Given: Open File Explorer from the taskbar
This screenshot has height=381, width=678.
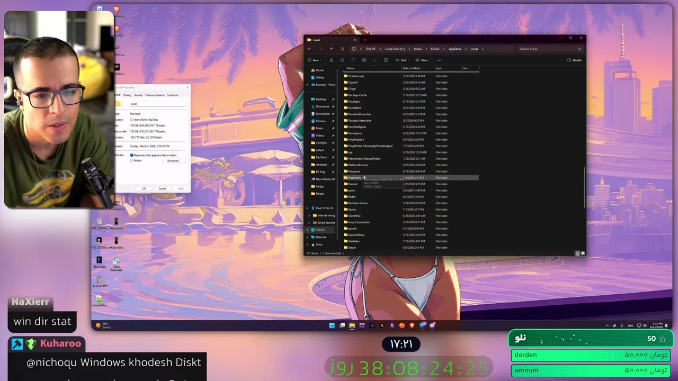Looking at the screenshot, I should tap(352, 325).
